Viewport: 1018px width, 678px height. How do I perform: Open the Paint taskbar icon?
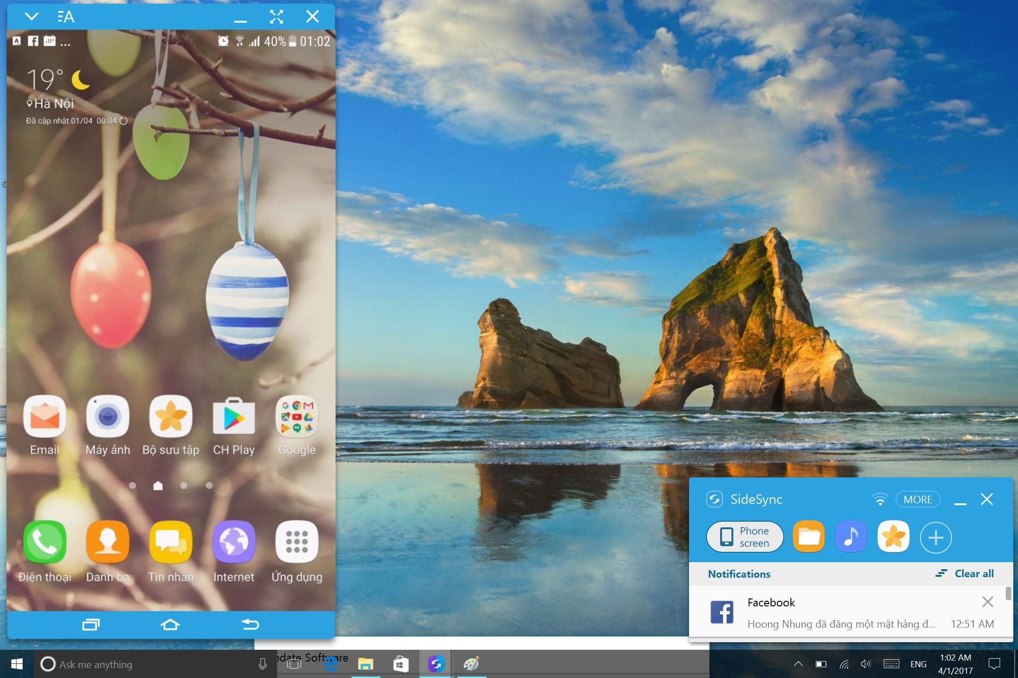click(x=471, y=664)
